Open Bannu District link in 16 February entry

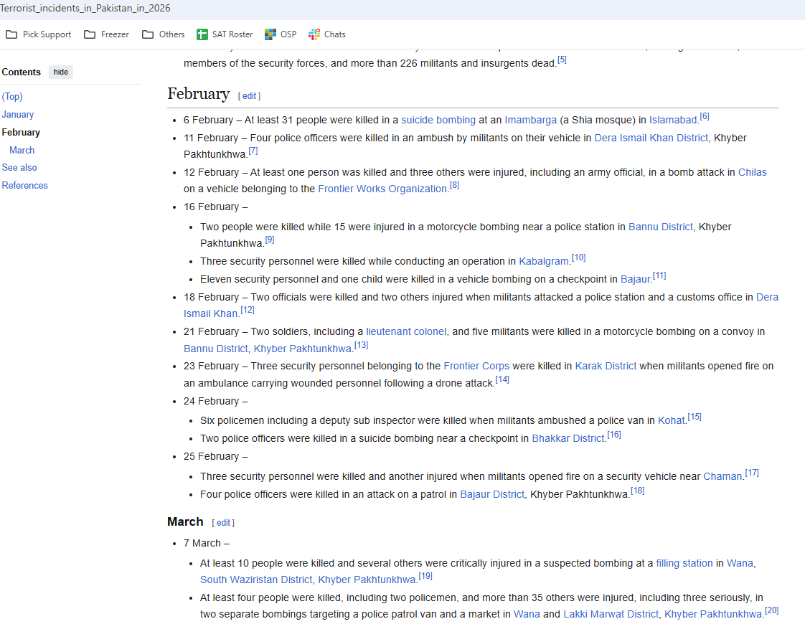pyautogui.click(x=660, y=227)
